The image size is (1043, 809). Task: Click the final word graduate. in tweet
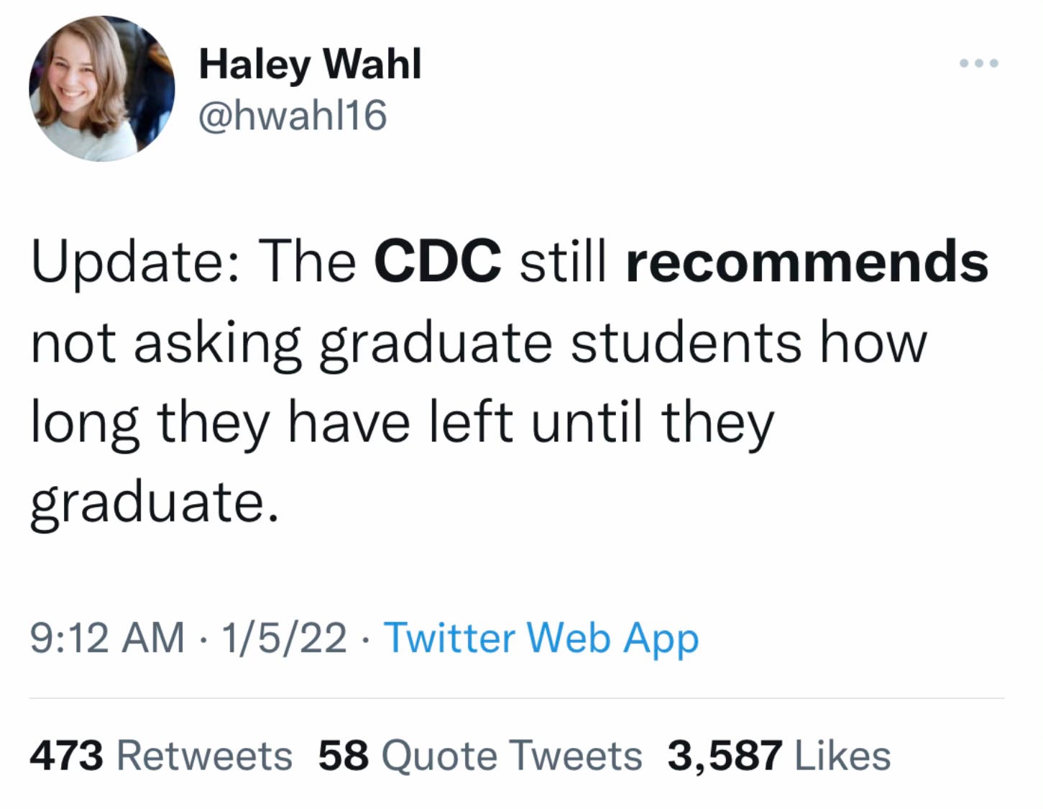(x=154, y=504)
